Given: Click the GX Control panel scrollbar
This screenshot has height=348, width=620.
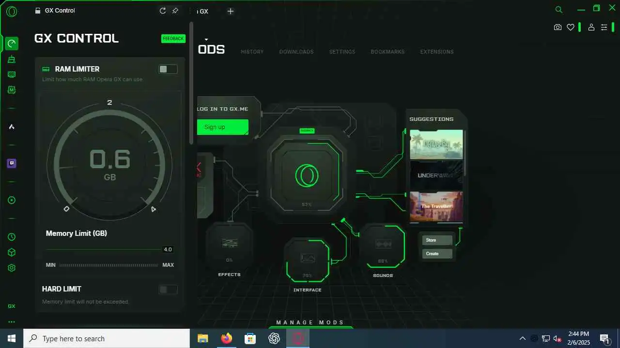Looking at the screenshot, I should click(191, 83).
